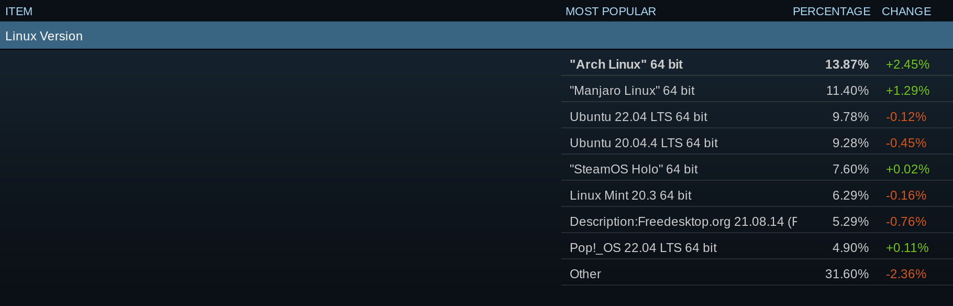Select the Other row label
Viewport: 953px width, 306px height.
coord(585,274)
